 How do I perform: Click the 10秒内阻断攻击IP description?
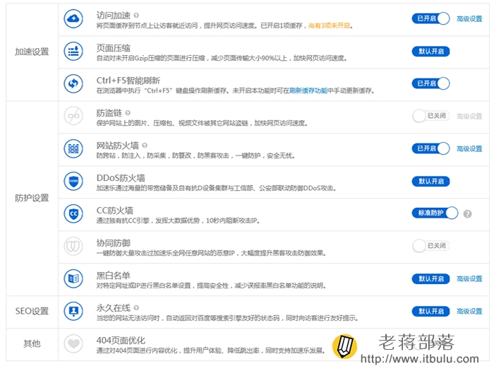click(178, 221)
